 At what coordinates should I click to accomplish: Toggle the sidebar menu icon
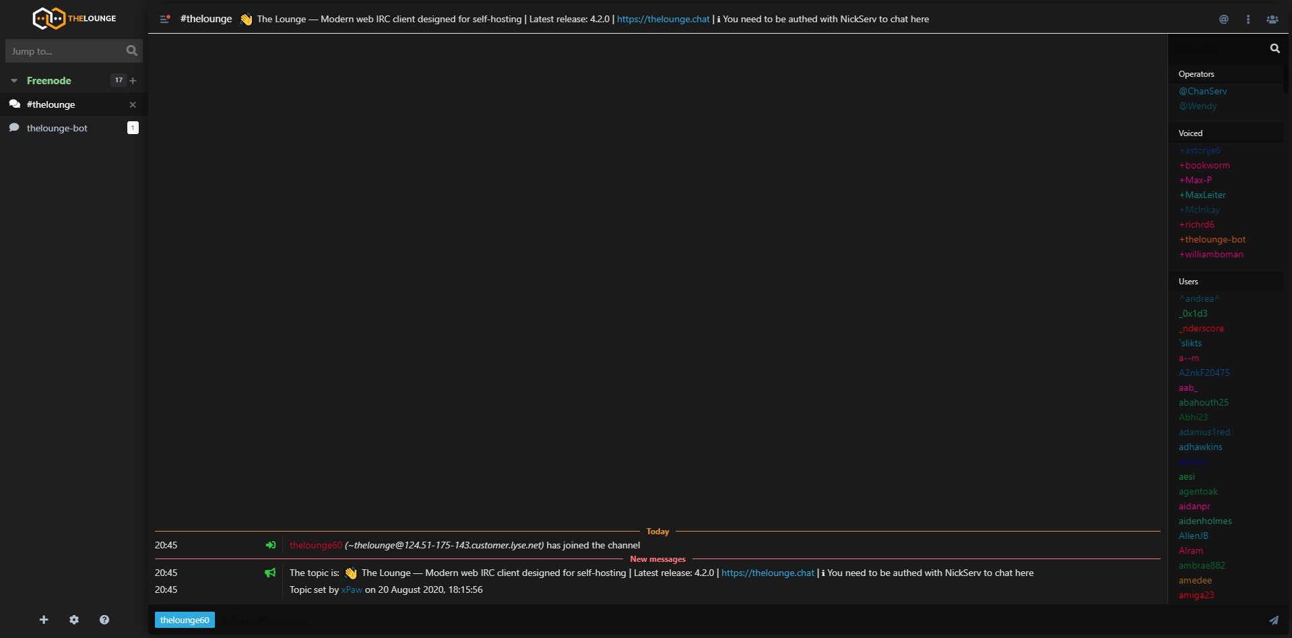pyautogui.click(x=164, y=19)
